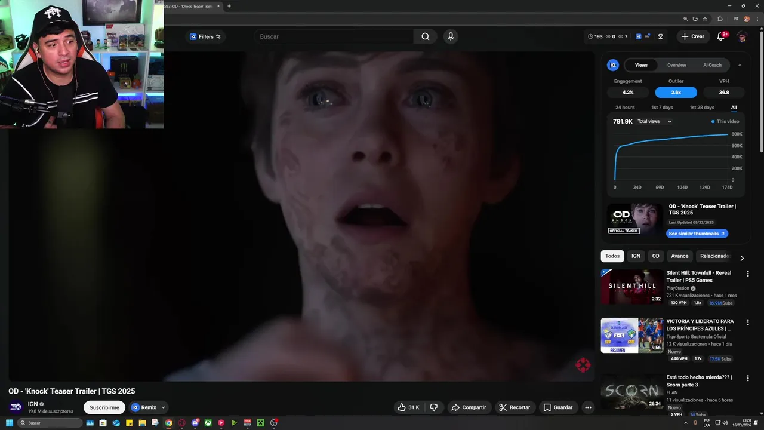Image resolution: width=764 pixels, height=430 pixels.
Task: Click install app icon in address bar
Action: [x=695, y=19]
